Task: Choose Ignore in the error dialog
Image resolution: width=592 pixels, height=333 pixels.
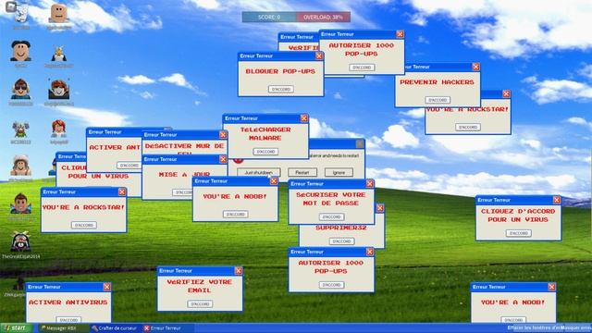Action: 339,173
